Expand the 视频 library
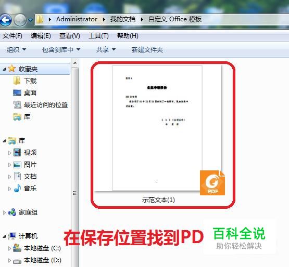This screenshot has width=289, height=267. pos(9,153)
